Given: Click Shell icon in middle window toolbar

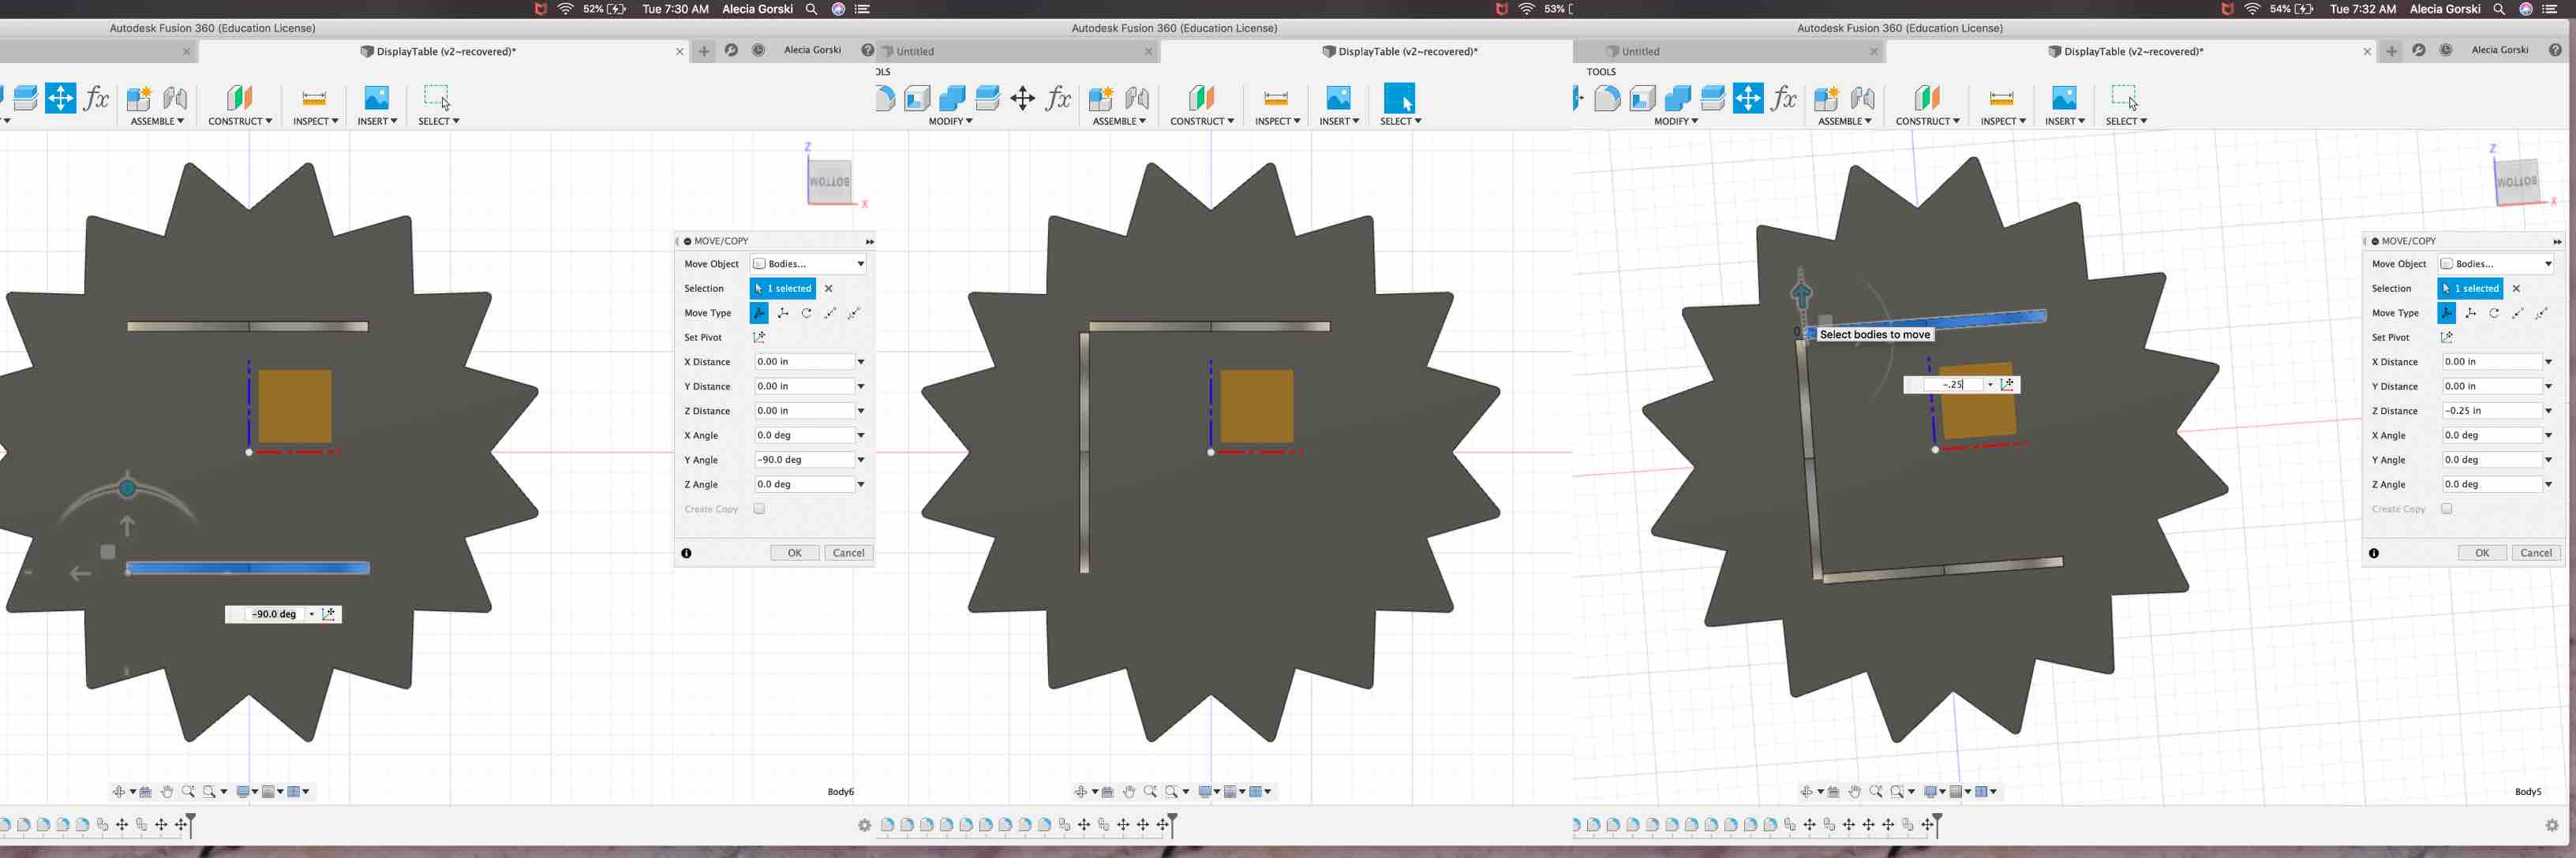Looking at the screenshot, I should (917, 98).
